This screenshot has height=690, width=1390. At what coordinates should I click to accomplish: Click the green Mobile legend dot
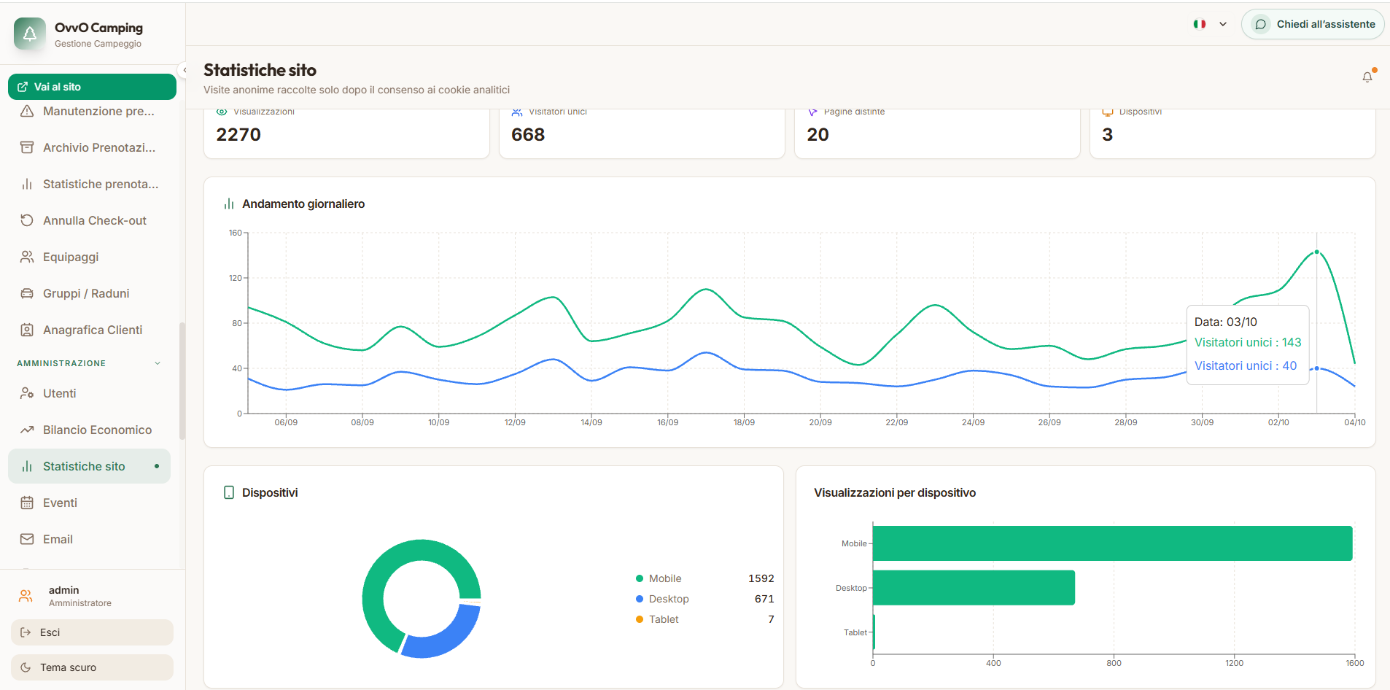640,578
